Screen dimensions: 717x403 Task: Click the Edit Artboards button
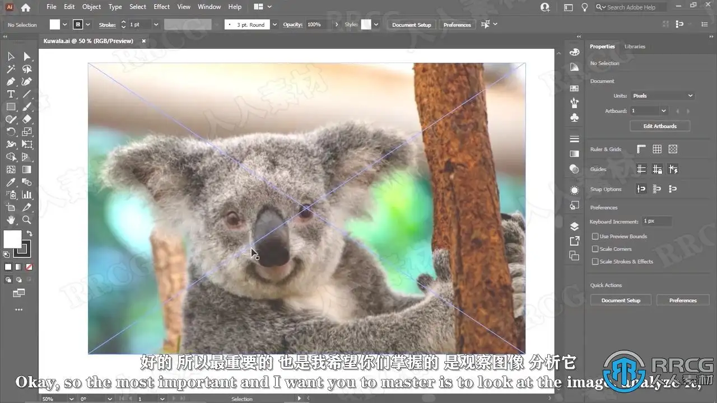[x=660, y=126]
